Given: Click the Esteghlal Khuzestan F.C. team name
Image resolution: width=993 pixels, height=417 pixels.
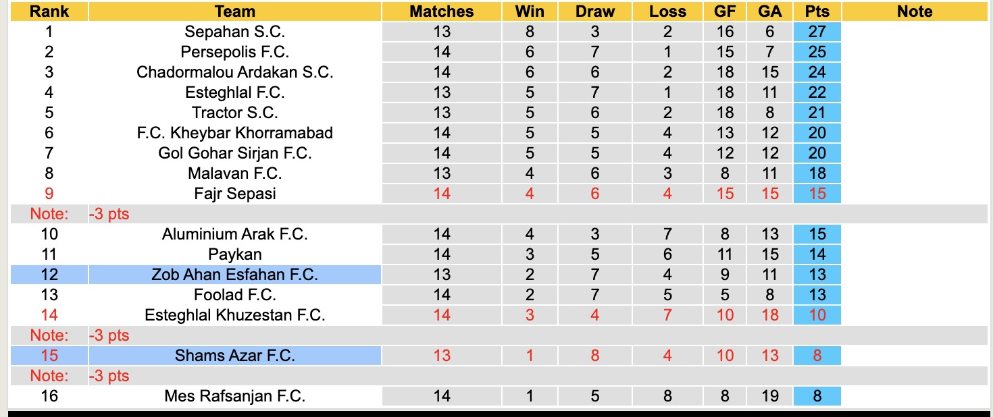Looking at the screenshot, I should tap(235, 315).
